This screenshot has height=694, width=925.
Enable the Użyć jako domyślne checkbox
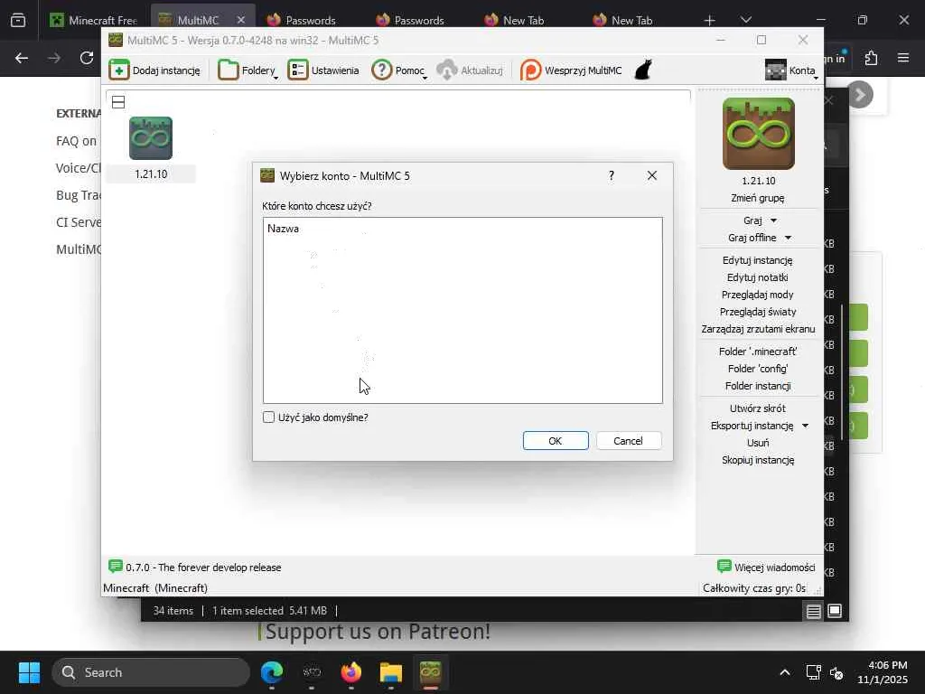(268, 417)
